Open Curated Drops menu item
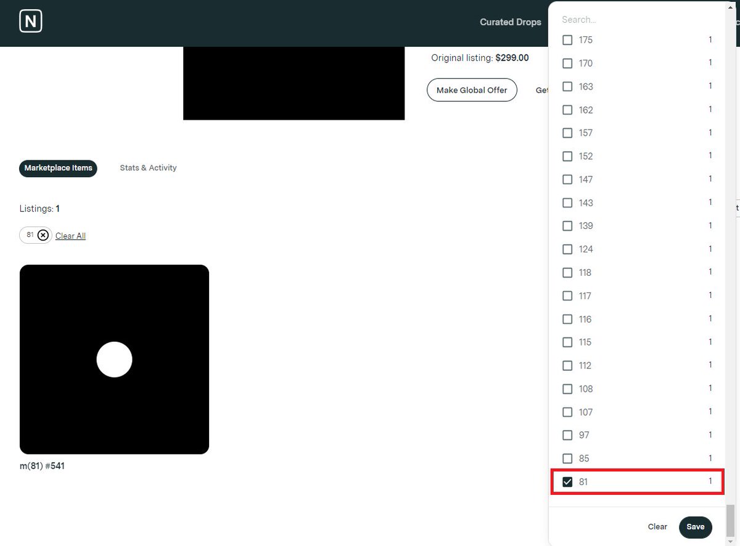The width and height of the screenshot is (740, 546). coord(511,22)
